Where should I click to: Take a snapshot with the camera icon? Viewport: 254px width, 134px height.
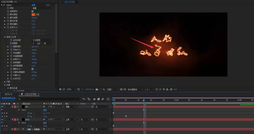coord(97,90)
